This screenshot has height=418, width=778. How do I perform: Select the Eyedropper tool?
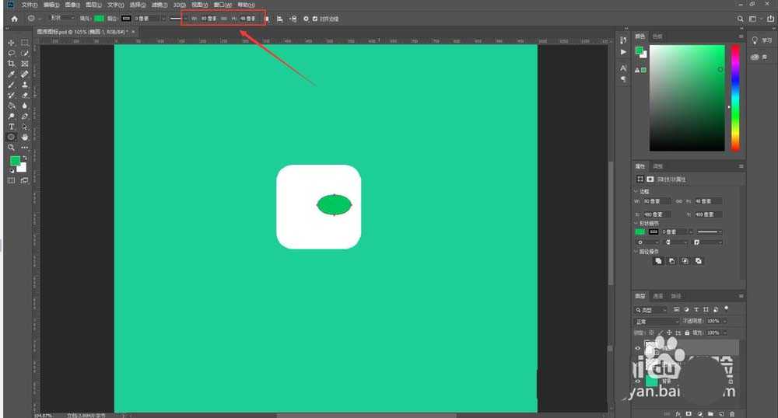coord(12,74)
